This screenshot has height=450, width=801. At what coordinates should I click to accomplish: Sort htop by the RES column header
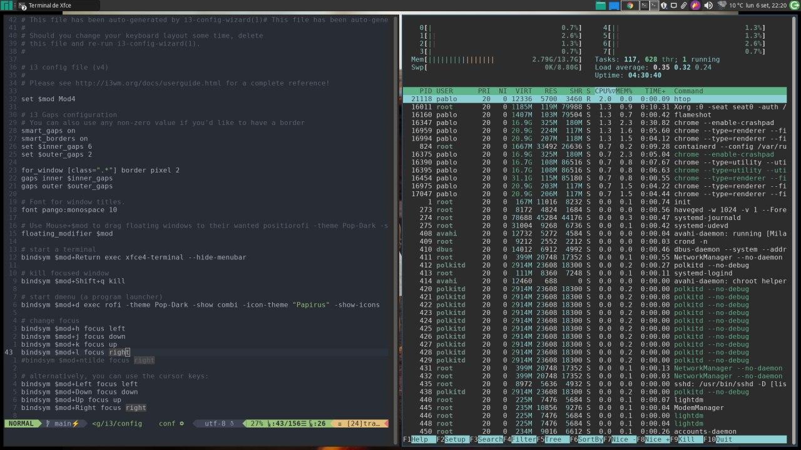tap(551, 91)
